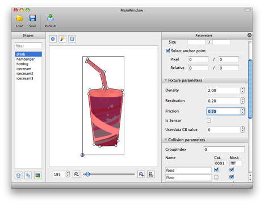Click the second Pixel anchor input field

tap(229, 59)
